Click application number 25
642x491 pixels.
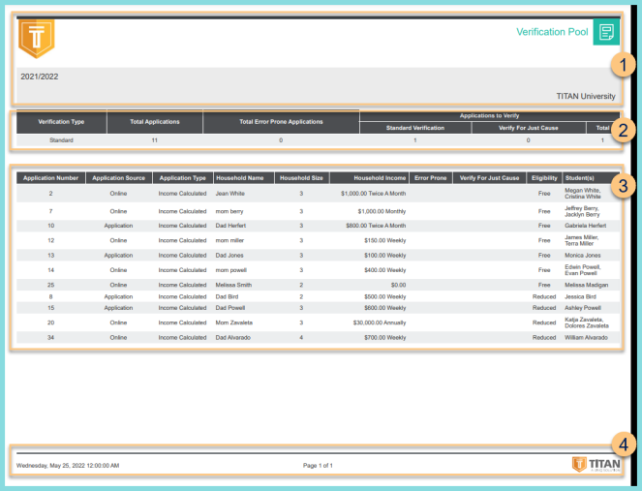50,285
